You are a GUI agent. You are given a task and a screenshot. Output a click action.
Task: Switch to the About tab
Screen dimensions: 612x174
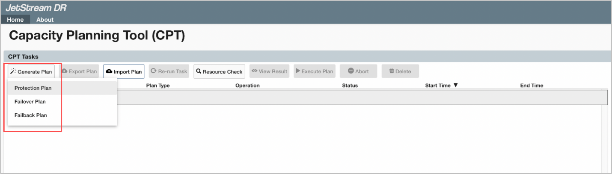click(x=45, y=20)
